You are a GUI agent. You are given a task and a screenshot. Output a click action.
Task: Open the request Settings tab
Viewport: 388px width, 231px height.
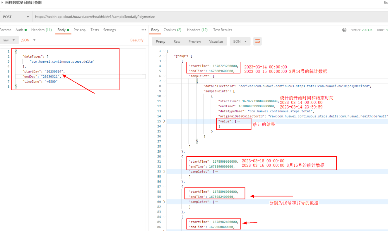(x=110, y=30)
